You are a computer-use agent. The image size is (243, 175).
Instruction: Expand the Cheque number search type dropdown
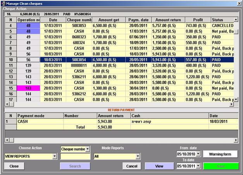click(88, 149)
